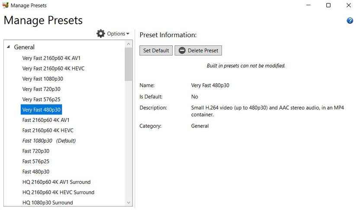
Task: Click the minus icon on Delete Preset
Action: pyautogui.click(x=182, y=51)
